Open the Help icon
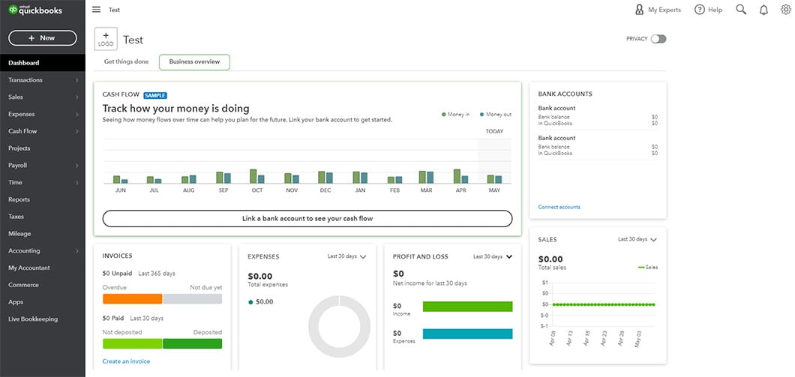The height and width of the screenshot is (377, 795). pos(708,10)
